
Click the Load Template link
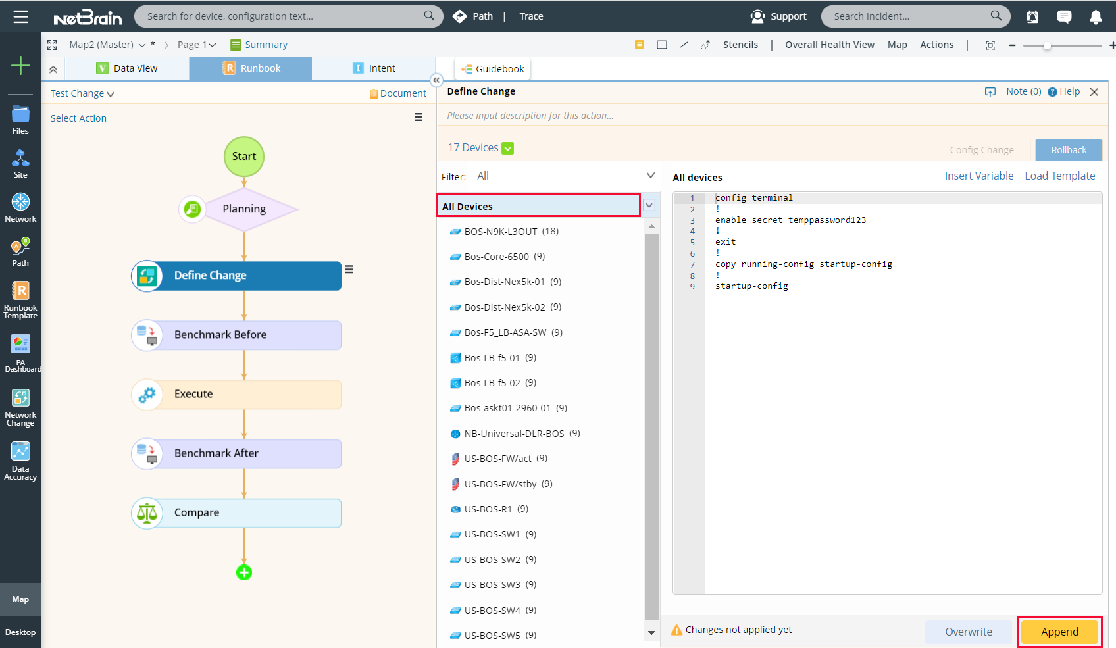point(1059,176)
